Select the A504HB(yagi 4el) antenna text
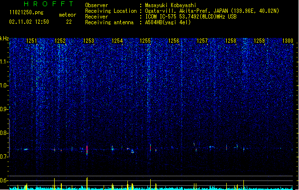Image resolution: width=299 pixels, height=190 pixels. pos(168,22)
